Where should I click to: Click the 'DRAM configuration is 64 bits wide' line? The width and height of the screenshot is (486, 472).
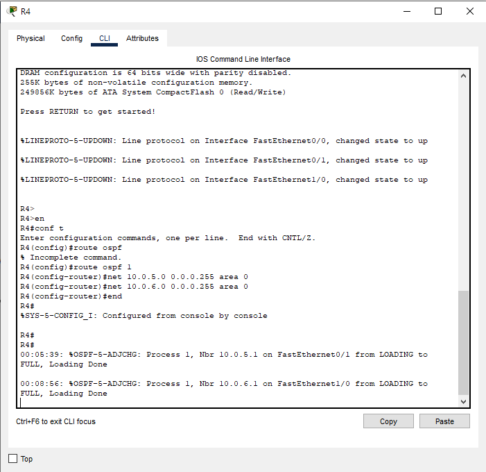tap(155, 73)
